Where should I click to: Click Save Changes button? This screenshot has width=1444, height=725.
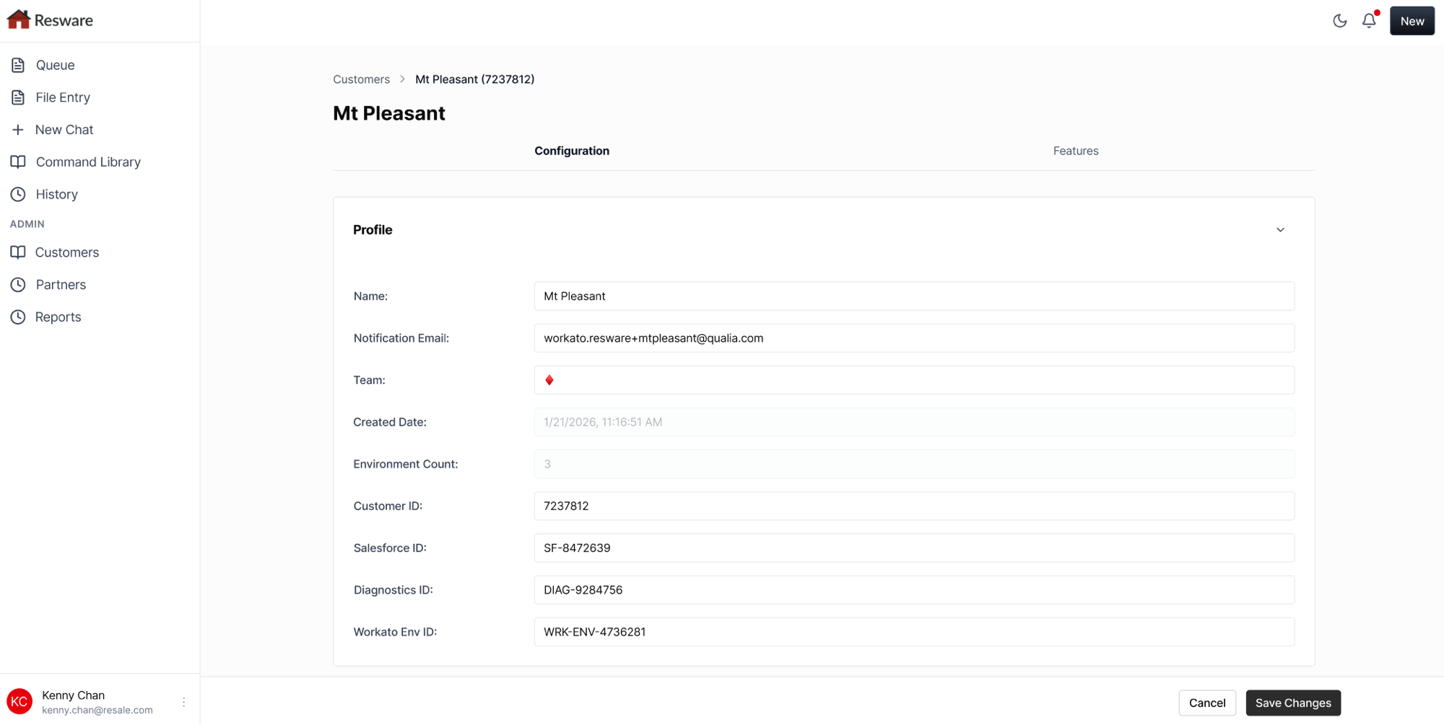coord(1293,703)
